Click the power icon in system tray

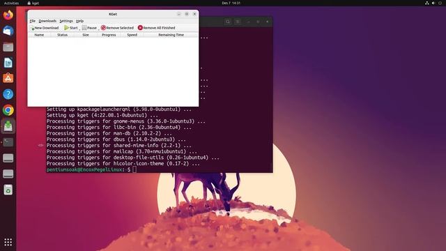coord(440,3)
